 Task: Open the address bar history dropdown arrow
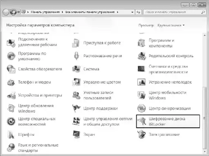(132, 12)
